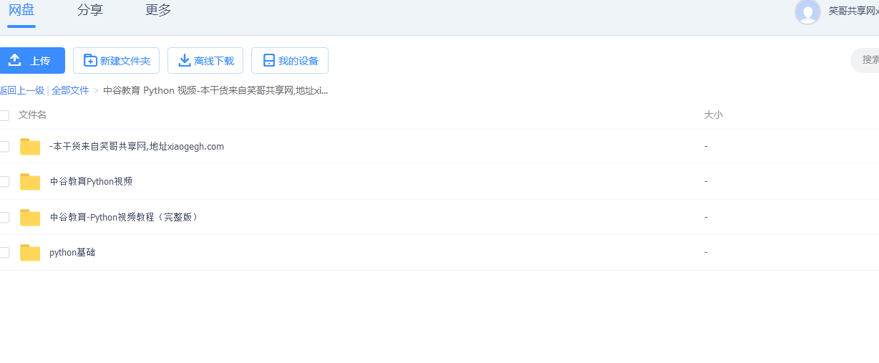Go back via 返回上一级
Screen dimensions: 879x363
coord(21,91)
